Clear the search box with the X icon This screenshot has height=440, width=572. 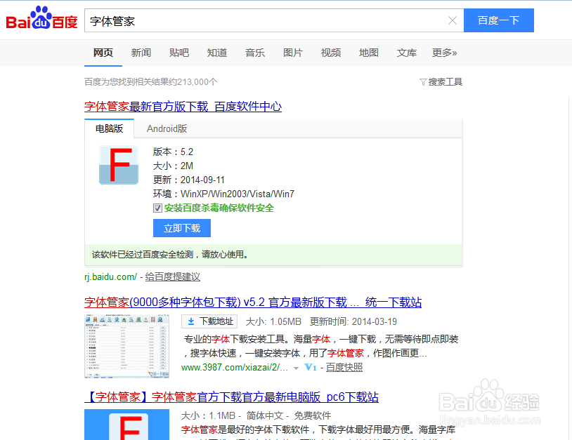[453, 20]
